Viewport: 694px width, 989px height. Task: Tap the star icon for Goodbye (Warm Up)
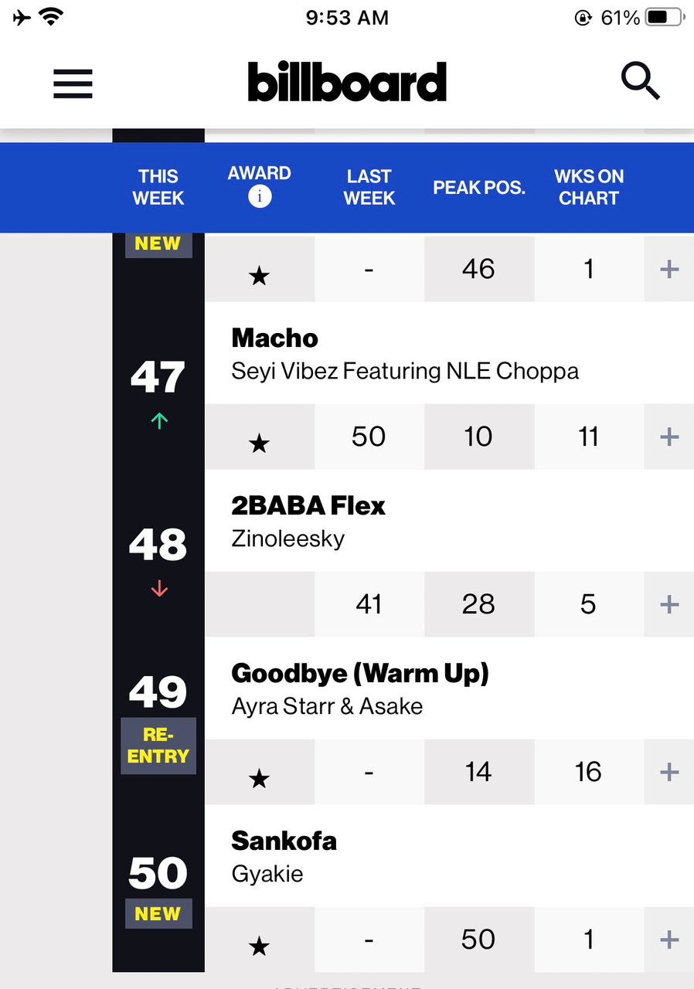(x=260, y=778)
